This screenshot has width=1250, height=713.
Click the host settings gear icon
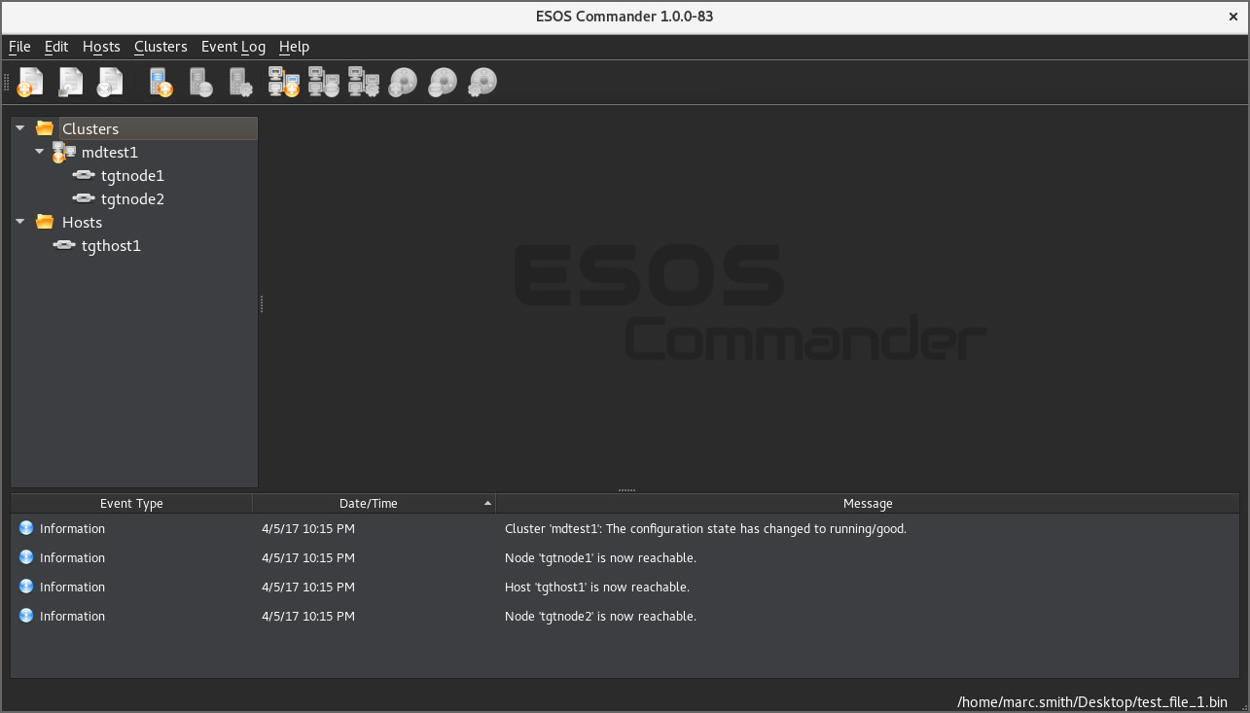[x=240, y=83]
